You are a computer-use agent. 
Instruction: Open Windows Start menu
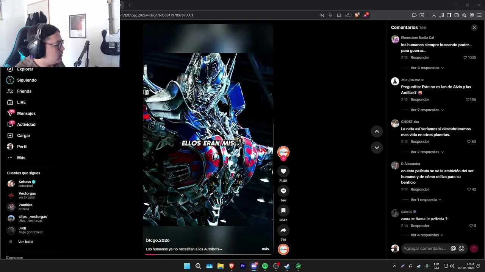tap(187, 266)
